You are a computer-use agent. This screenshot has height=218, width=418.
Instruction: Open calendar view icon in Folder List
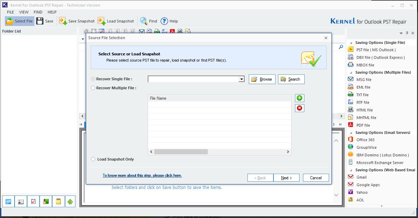(8, 201)
